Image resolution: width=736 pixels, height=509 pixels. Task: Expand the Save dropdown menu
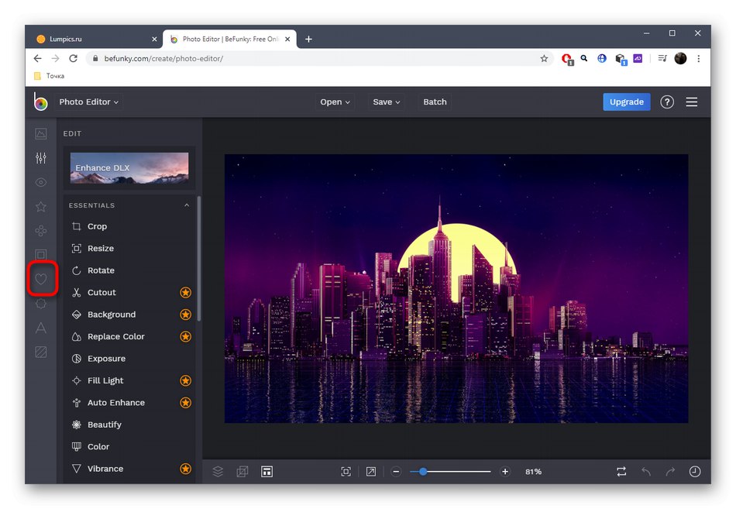[x=387, y=101]
